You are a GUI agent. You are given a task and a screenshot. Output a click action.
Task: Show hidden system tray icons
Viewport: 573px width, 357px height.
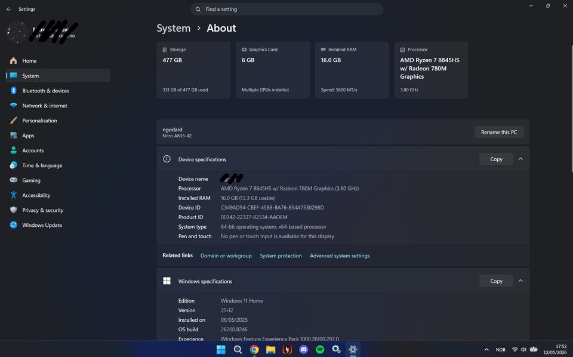click(486, 350)
